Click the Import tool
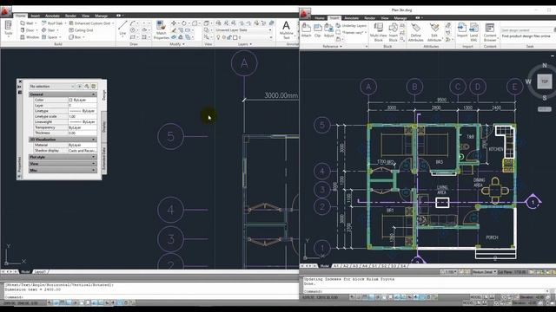Viewport: 556px width, 312px height. click(462, 30)
